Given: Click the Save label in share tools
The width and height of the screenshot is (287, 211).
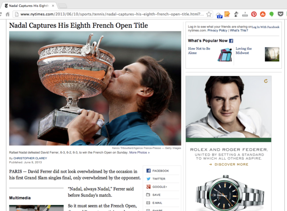Looking at the screenshot, I should pyautogui.click(x=156, y=195).
